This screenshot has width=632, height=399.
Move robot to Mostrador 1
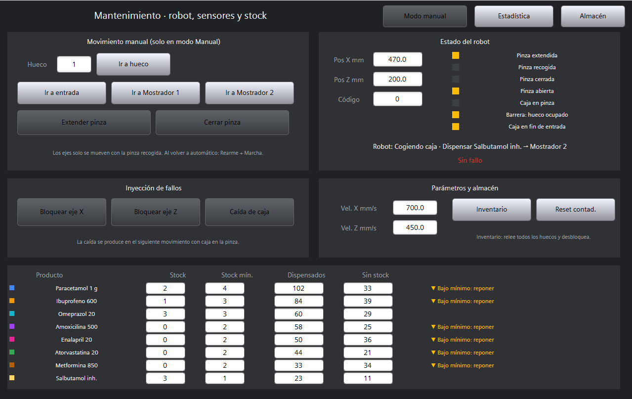point(156,93)
